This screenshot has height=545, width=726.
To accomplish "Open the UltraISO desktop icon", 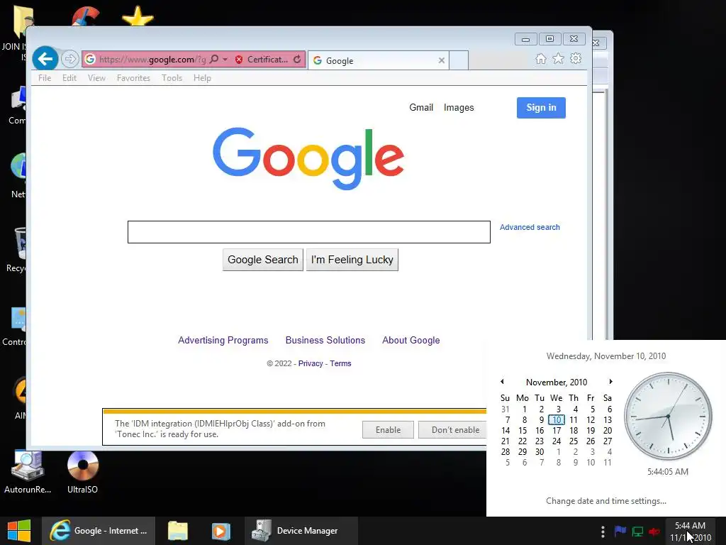I will (82, 472).
